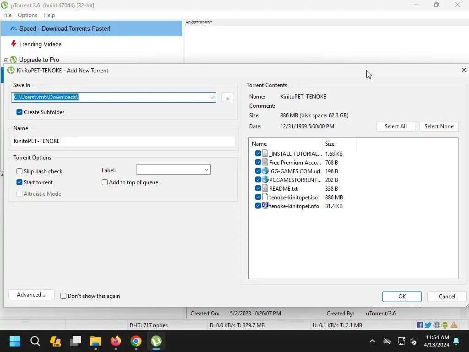Open Options menu
The height and width of the screenshot is (352, 469).
pos(27,15)
